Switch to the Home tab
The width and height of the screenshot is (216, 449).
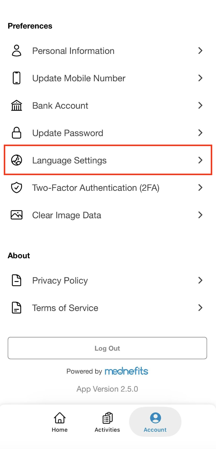[x=60, y=422]
